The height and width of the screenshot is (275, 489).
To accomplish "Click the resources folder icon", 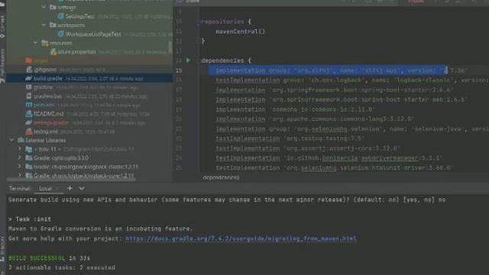I will pos(45,43).
